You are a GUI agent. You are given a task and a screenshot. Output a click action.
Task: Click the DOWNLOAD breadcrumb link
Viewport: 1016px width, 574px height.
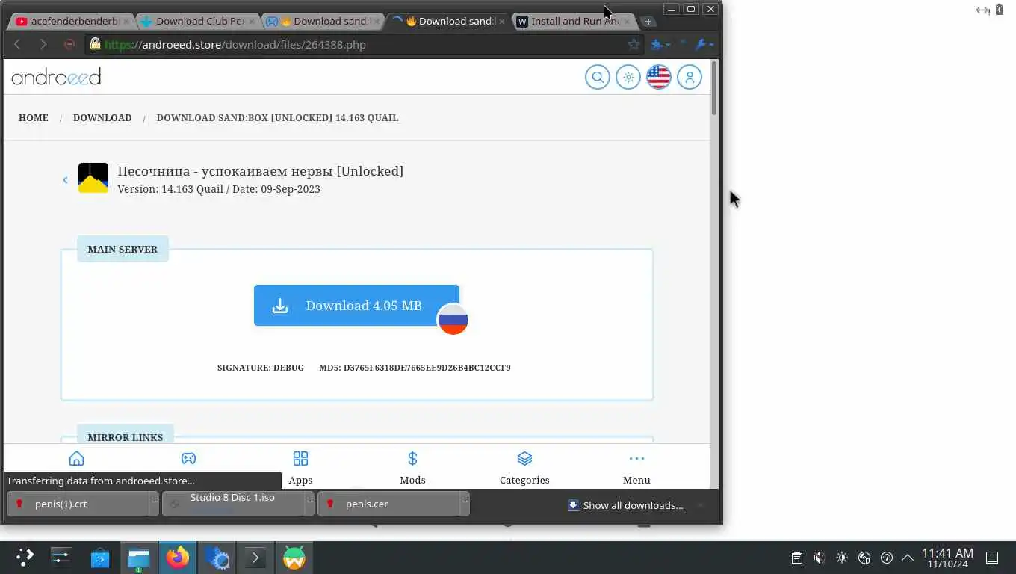pos(102,117)
